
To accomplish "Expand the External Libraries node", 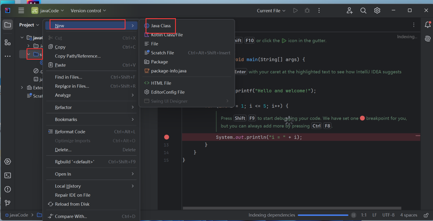I will [22, 87].
